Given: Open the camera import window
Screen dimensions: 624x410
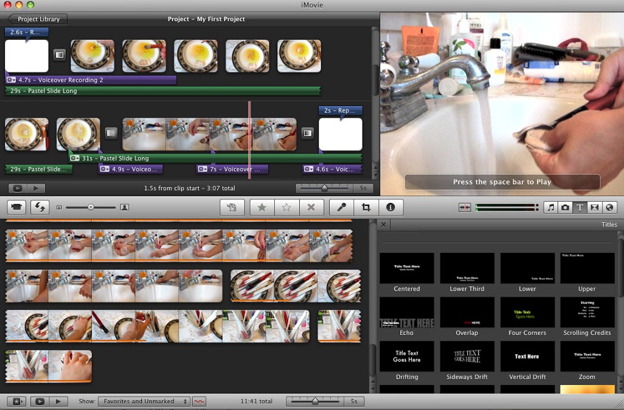Looking at the screenshot, I should click(x=16, y=207).
